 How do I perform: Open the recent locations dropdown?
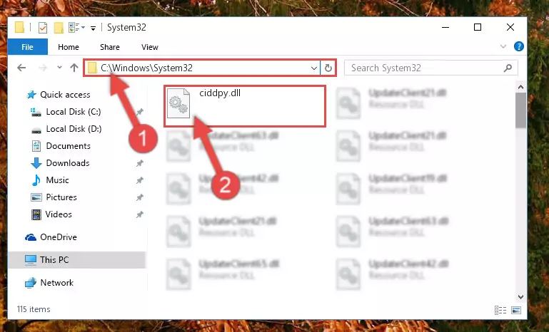tap(59, 68)
